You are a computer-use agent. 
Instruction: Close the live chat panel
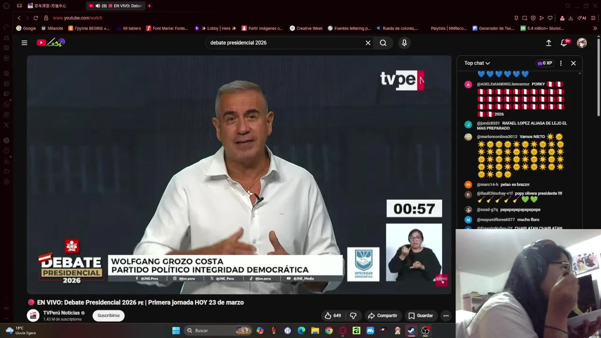pos(573,63)
